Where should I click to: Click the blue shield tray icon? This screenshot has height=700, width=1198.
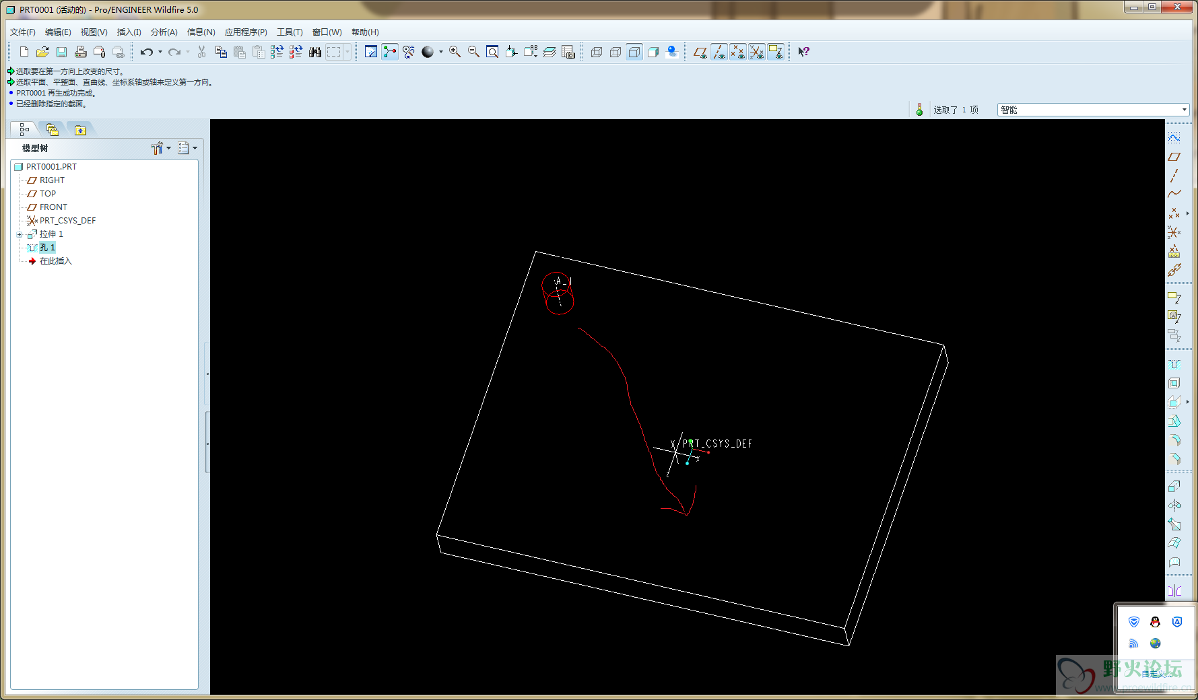pyautogui.click(x=1134, y=622)
